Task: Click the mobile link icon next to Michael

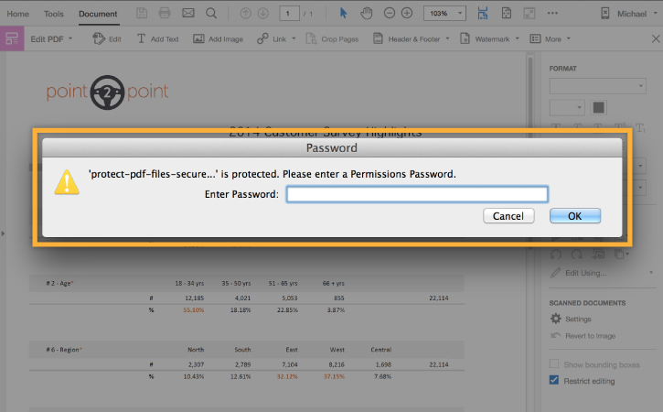Action: (605, 14)
